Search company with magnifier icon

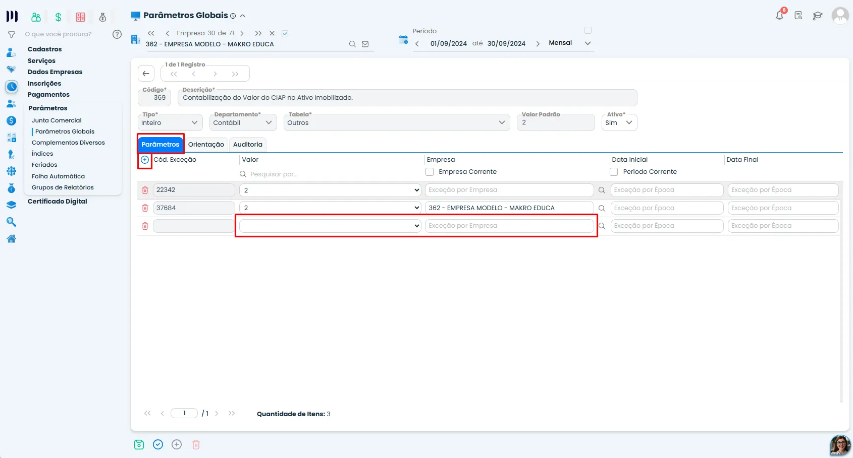point(352,44)
